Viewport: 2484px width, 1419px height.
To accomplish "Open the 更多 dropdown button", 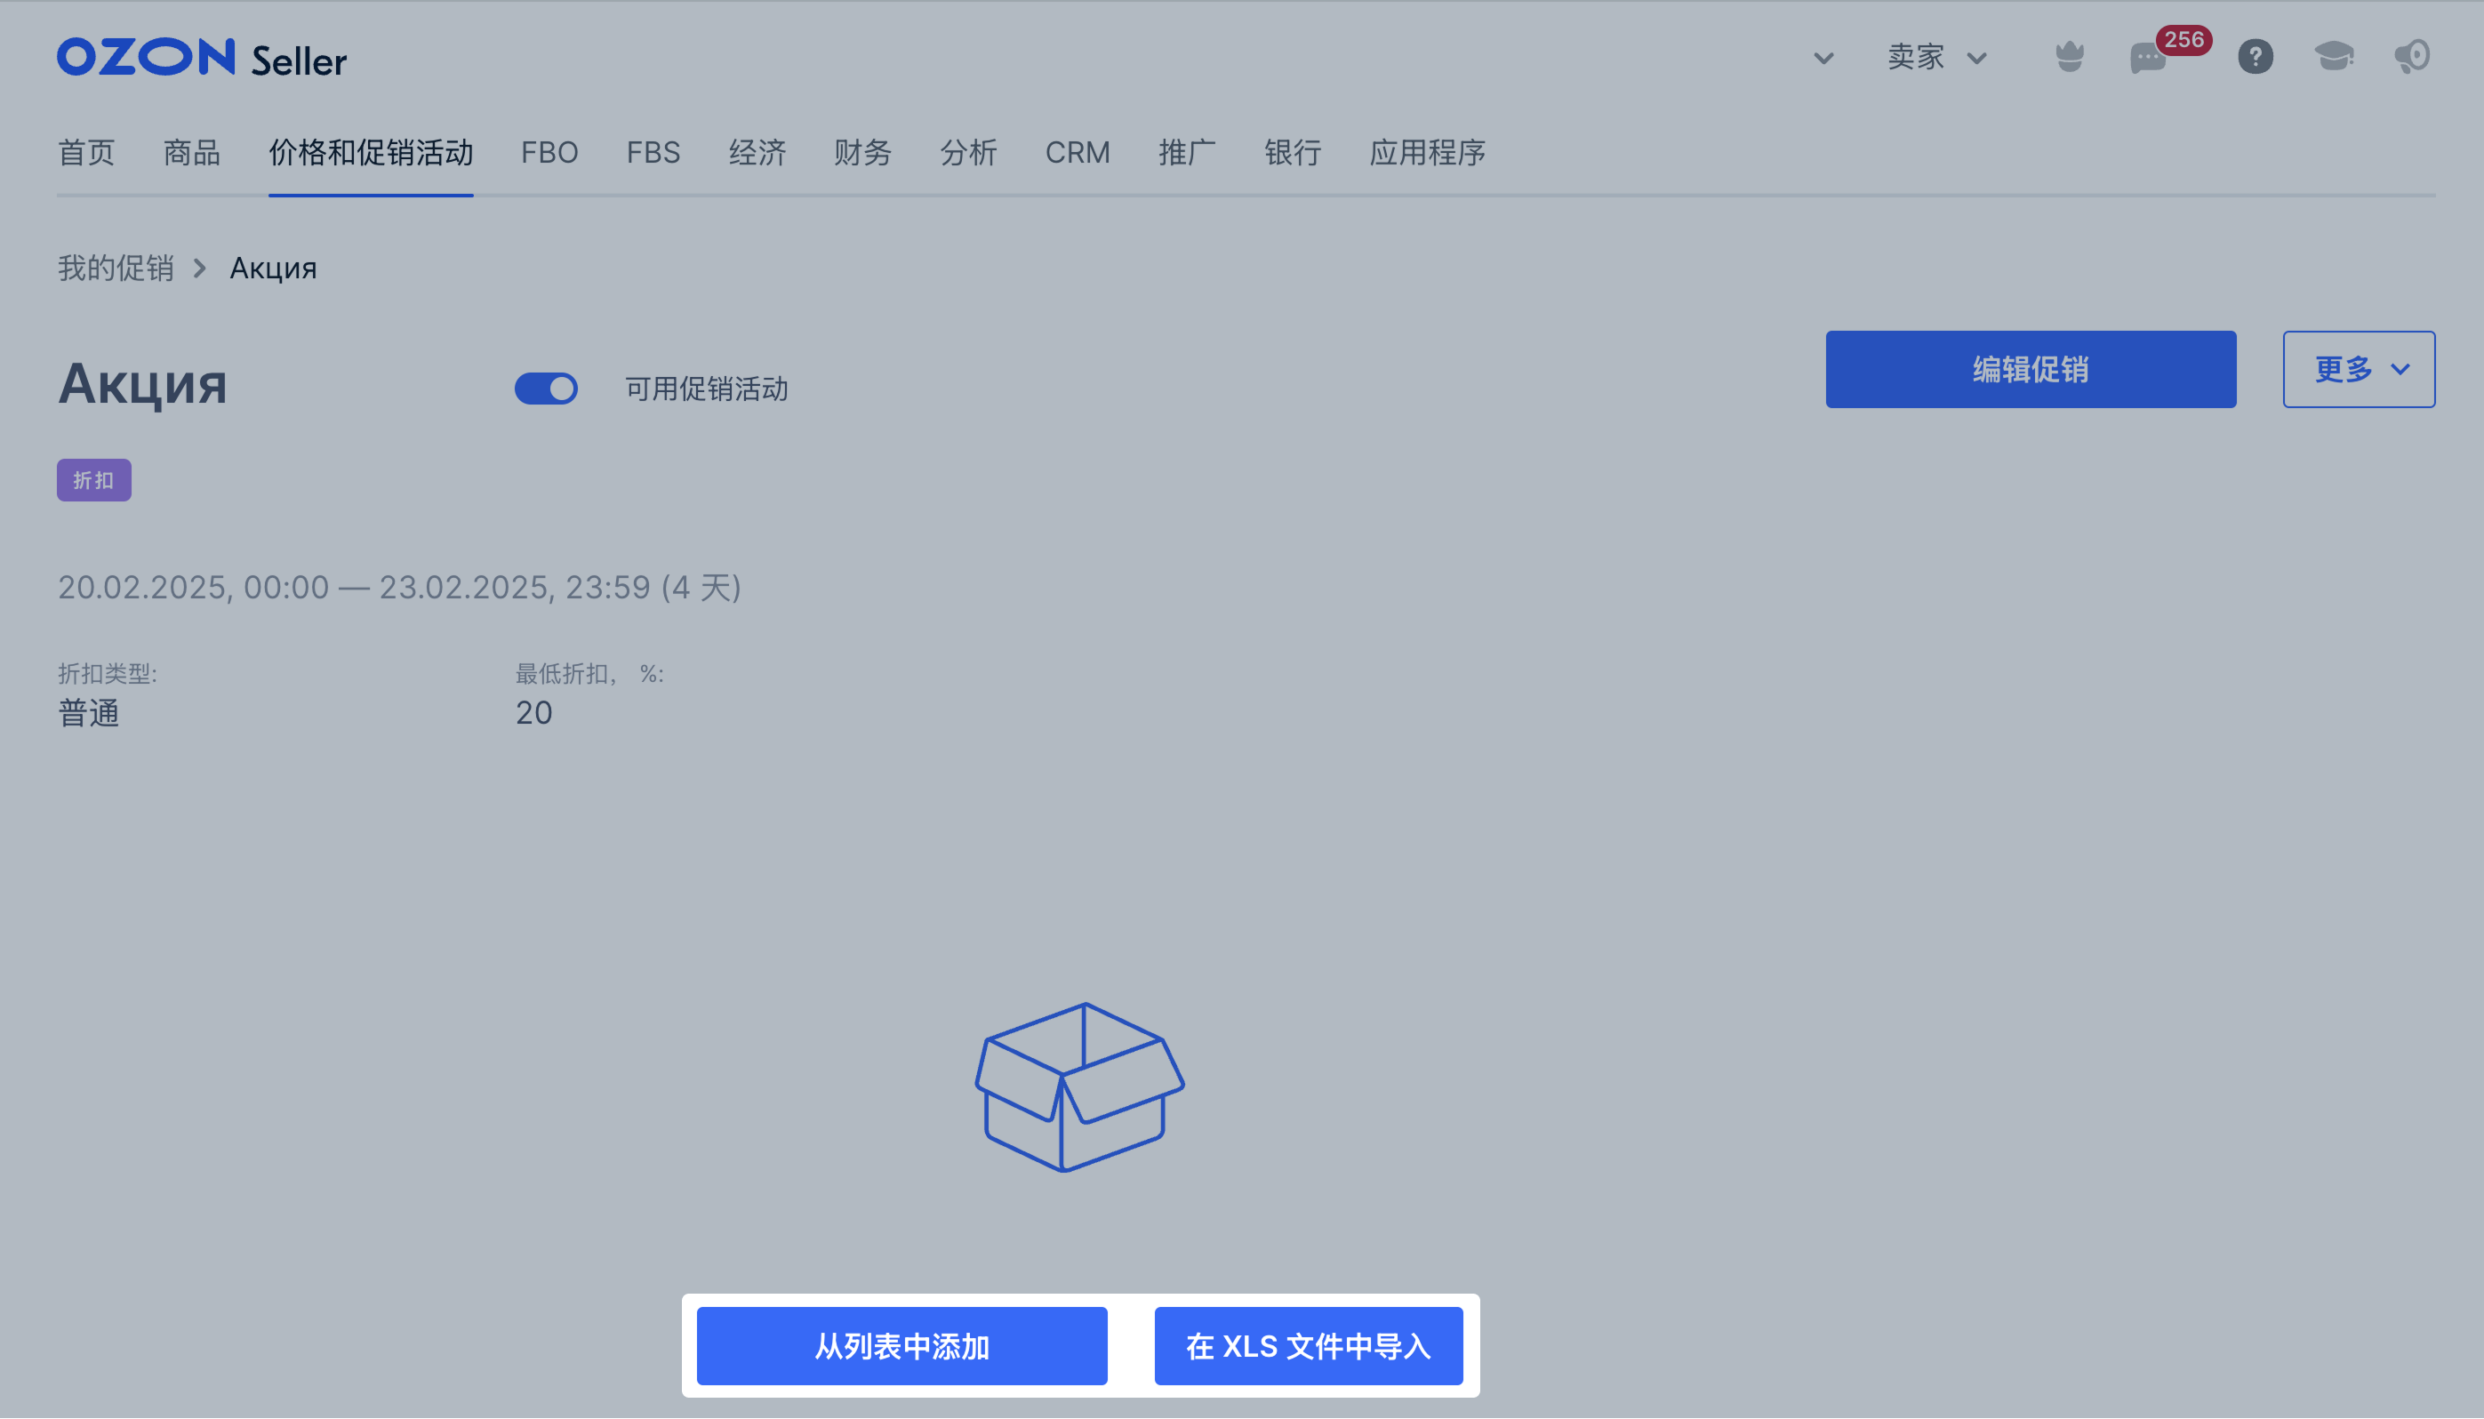I will tap(2359, 369).
